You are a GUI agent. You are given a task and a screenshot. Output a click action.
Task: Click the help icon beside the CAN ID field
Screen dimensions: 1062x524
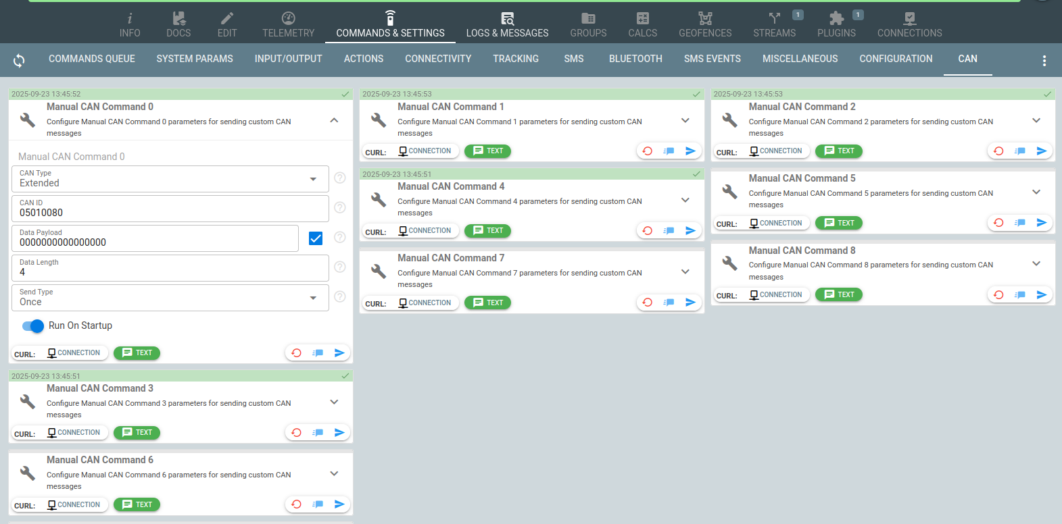coord(340,207)
